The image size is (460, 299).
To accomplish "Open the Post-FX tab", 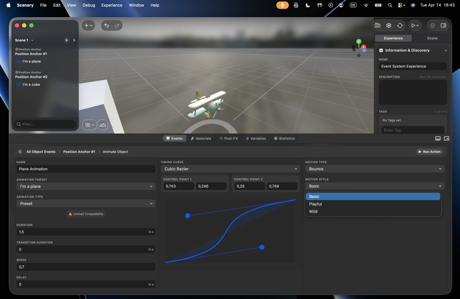I will tap(229, 138).
